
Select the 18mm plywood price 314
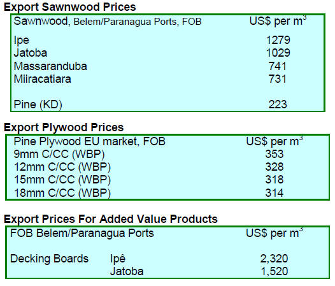pyautogui.click(x=274, y=193)
